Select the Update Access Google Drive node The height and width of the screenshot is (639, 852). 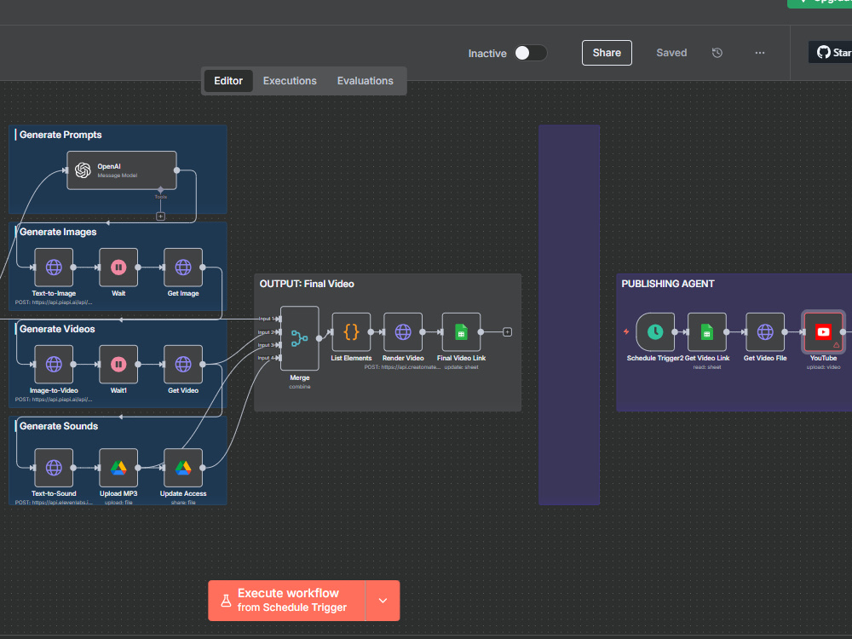coord(183,467)
